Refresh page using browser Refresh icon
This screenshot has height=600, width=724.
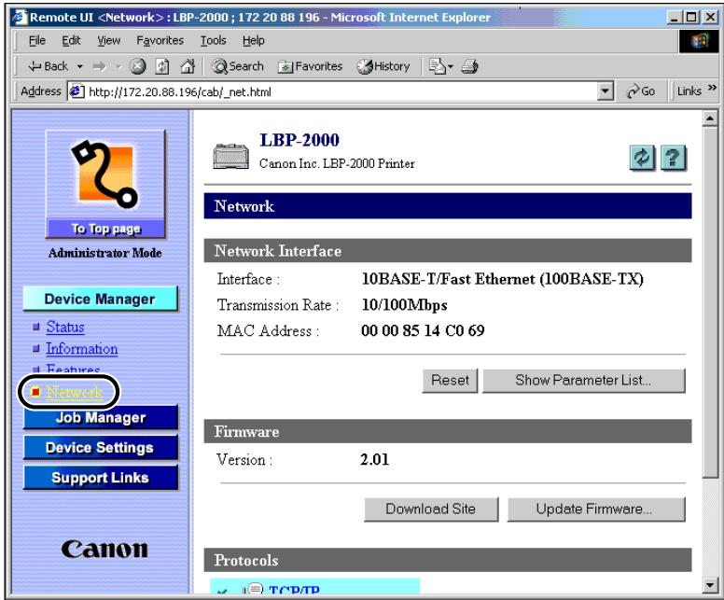tap(161, 66)
